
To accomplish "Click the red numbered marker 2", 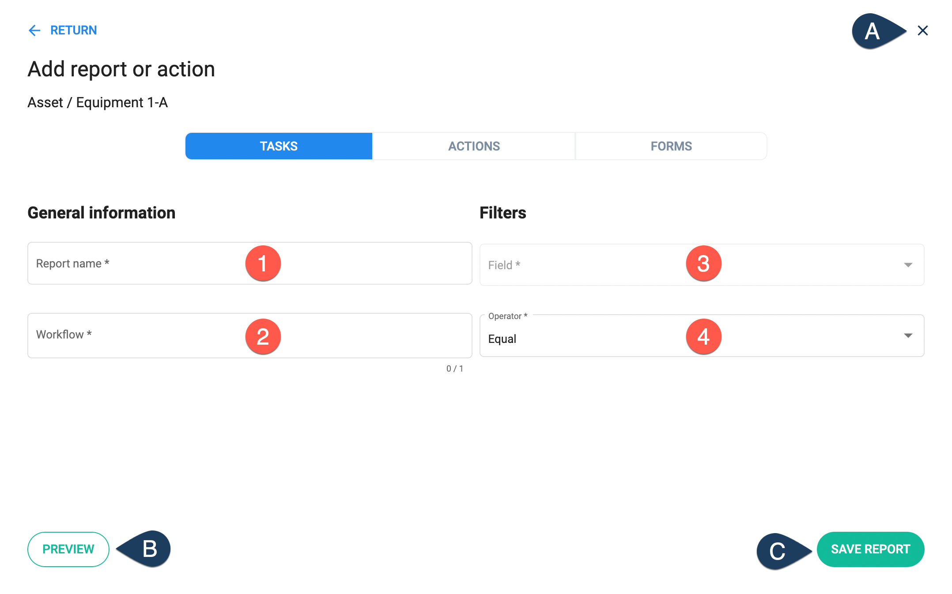I will click(263, 337).
